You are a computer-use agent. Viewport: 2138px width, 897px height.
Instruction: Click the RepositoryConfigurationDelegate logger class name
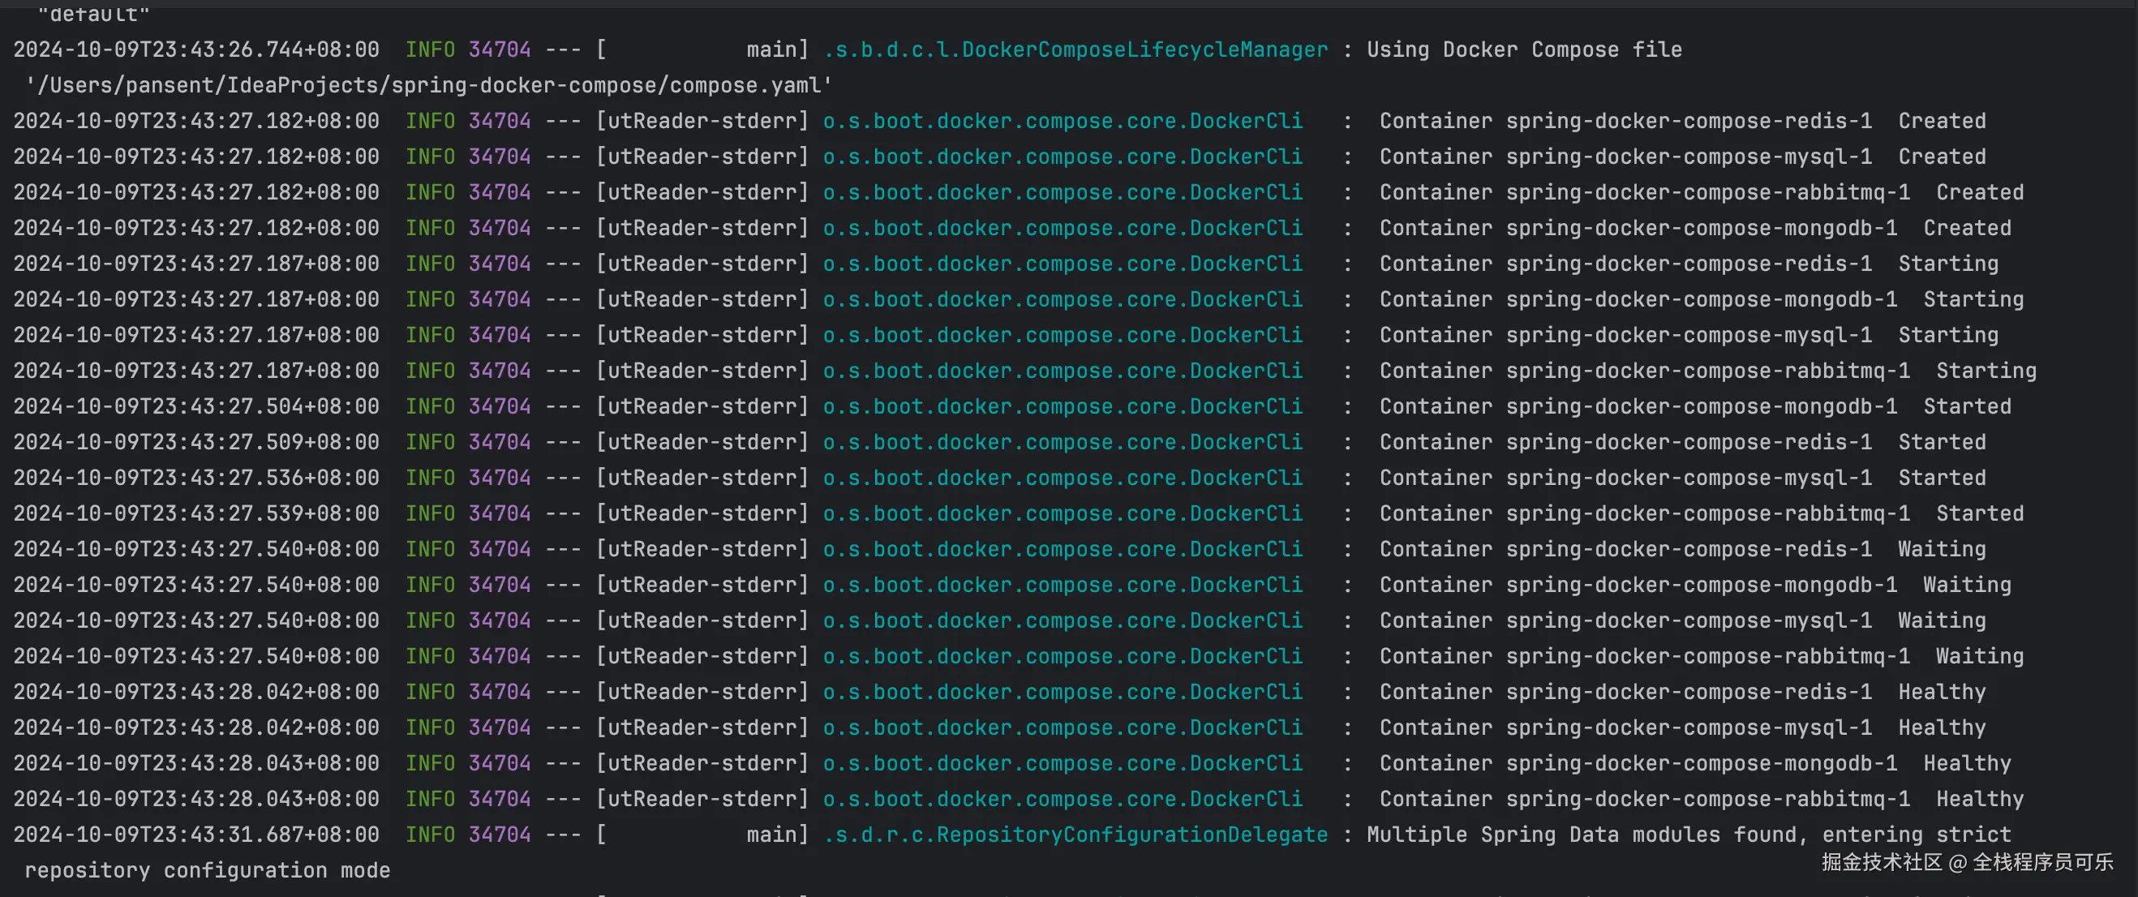(x=1075, y=835)
